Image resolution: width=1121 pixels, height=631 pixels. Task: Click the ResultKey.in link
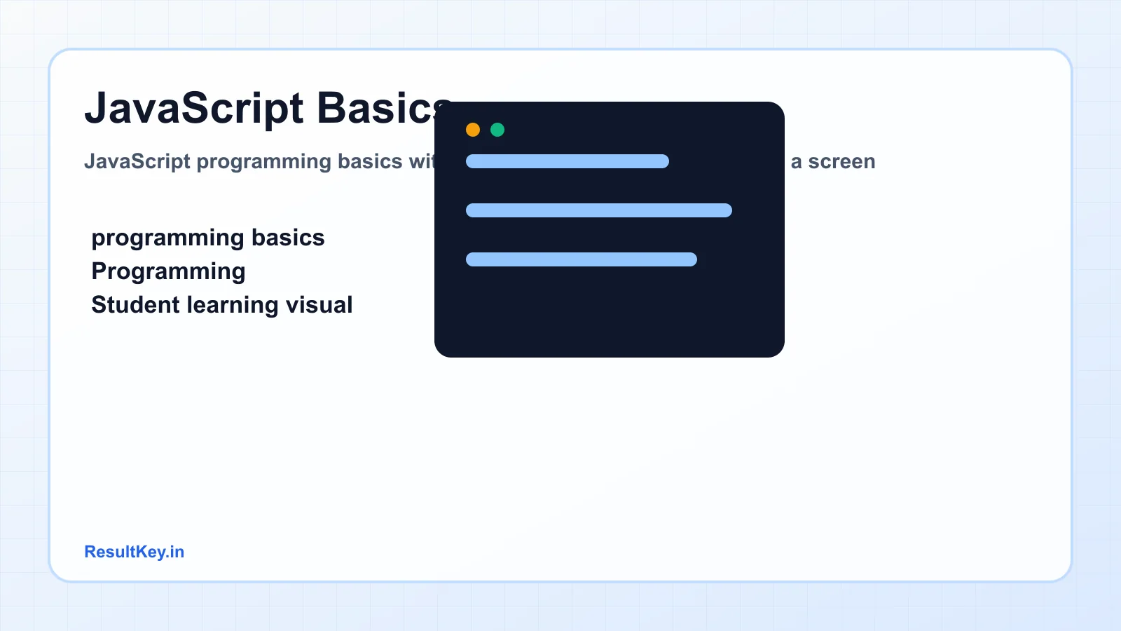coord(134,552)
